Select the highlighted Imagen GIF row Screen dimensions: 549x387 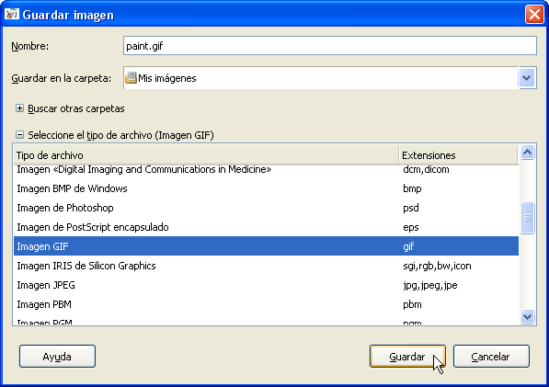tap(266, 246)
